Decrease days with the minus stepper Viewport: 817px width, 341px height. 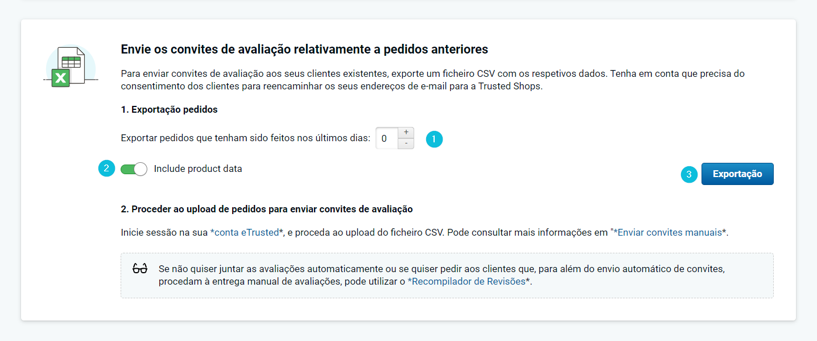[406, 143]
